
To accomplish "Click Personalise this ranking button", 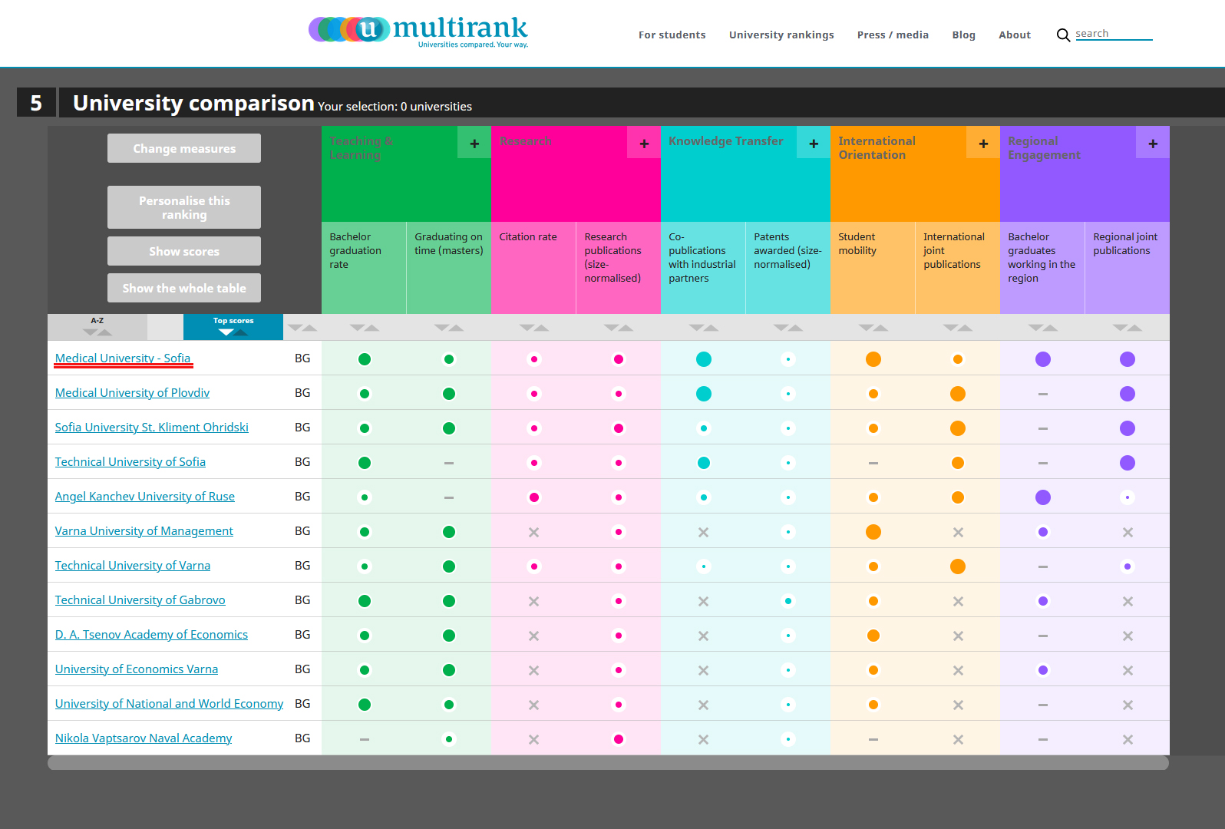I will pos(184,207).
